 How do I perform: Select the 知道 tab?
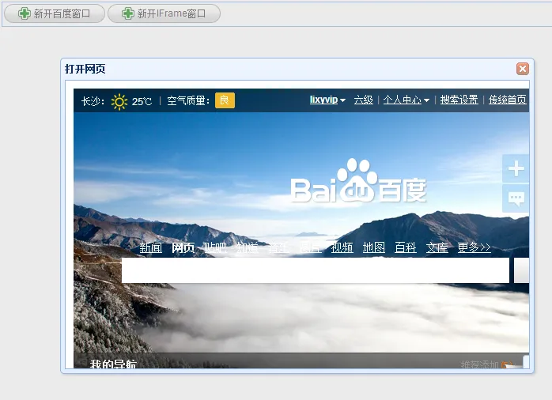[x=247, y=247]
